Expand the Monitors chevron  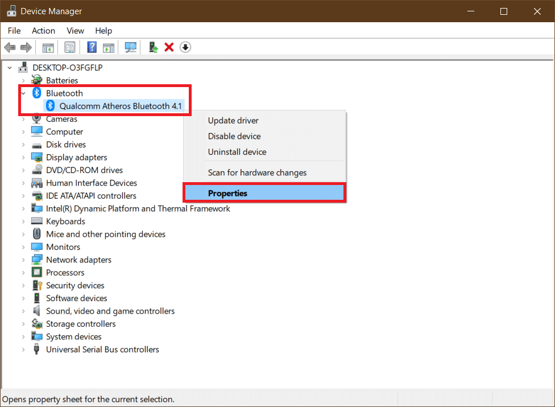[x=23, y=247]
